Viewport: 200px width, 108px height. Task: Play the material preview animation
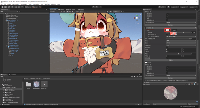(x=186, y=84)
